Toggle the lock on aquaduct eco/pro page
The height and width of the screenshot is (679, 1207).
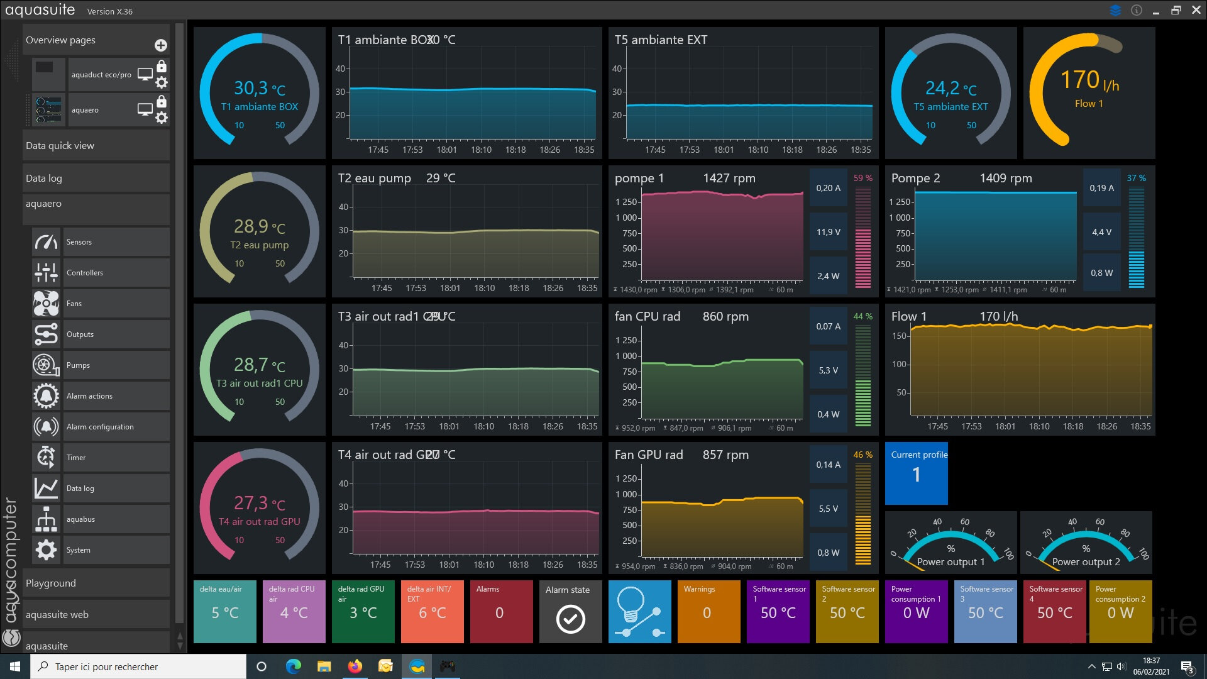[x=162, y=67]
